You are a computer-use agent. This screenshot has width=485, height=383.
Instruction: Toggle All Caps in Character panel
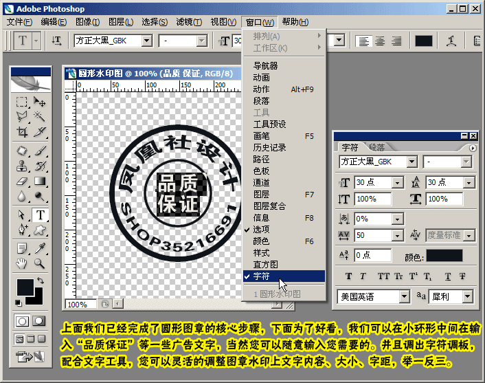tap(383, 276)
